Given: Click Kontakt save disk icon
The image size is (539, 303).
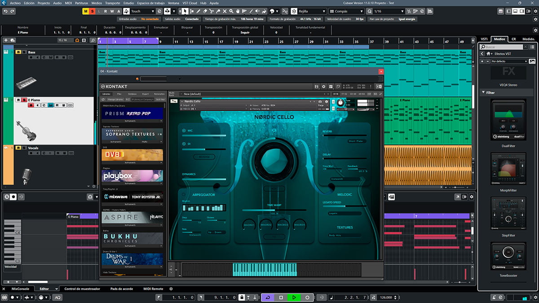Looking at the screenshot, I should click(x=317, y=86).
